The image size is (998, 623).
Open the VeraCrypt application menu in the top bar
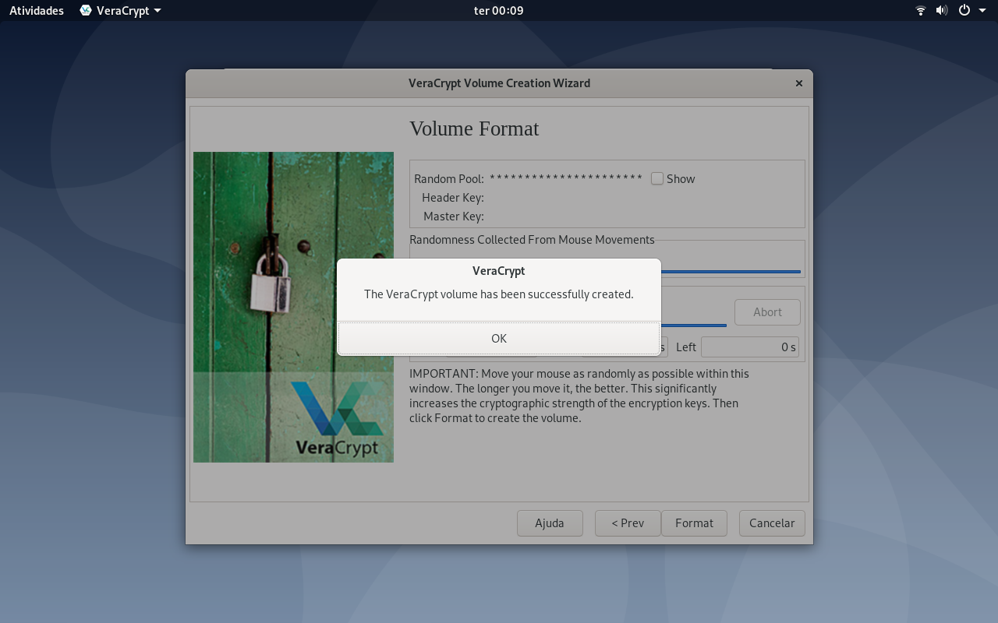(121, 11)
